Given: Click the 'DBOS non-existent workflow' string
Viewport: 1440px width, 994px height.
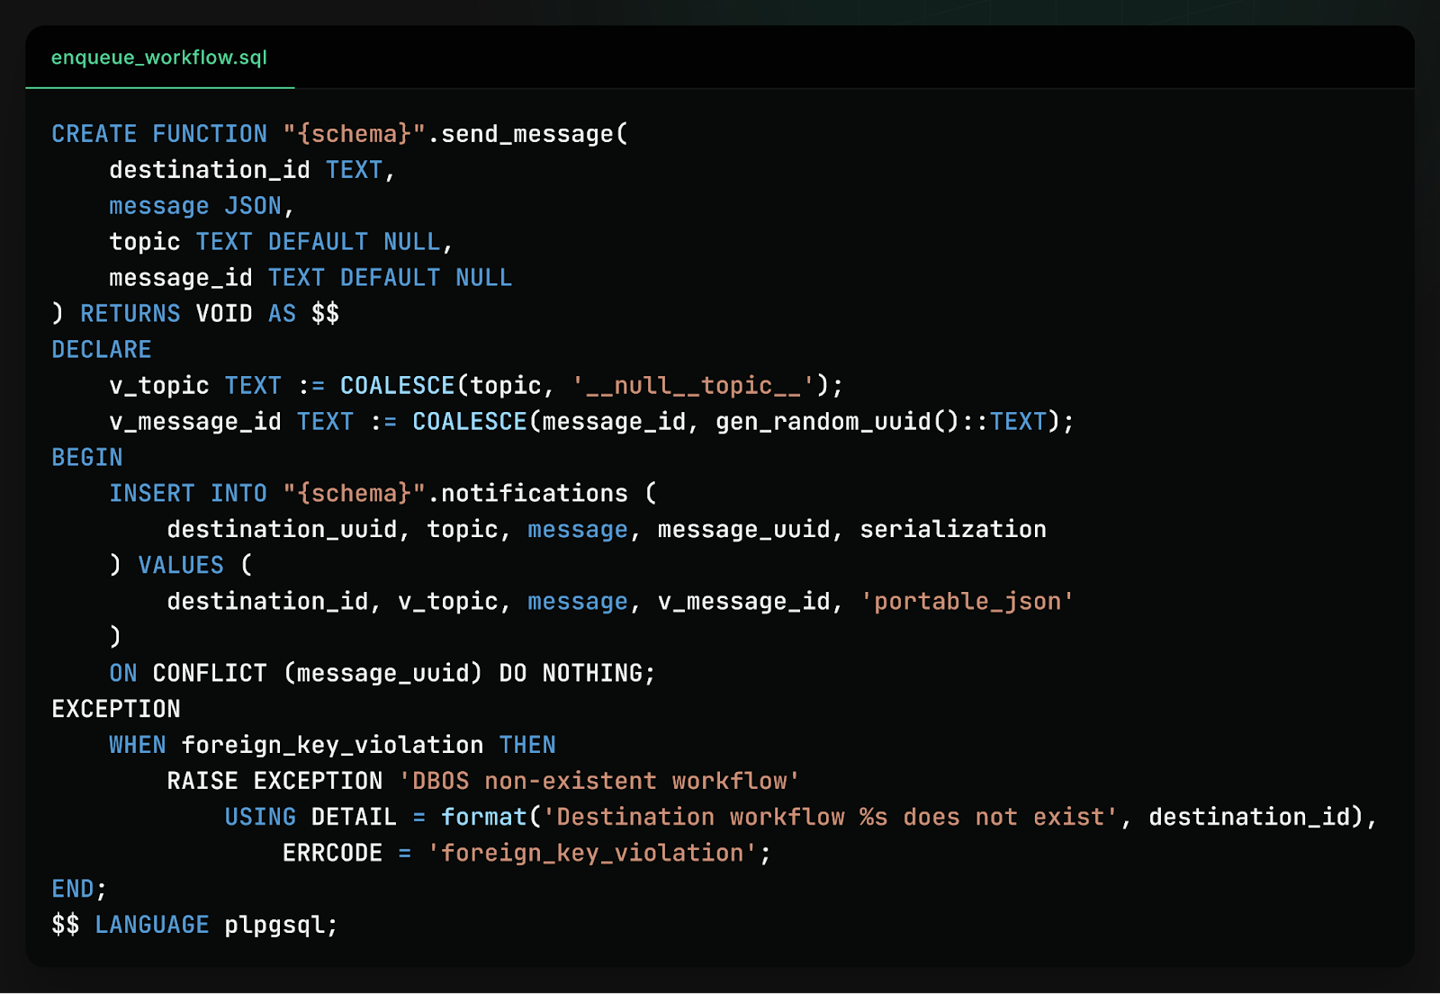Looking at the screenshot, I should [x=597, y=781].
